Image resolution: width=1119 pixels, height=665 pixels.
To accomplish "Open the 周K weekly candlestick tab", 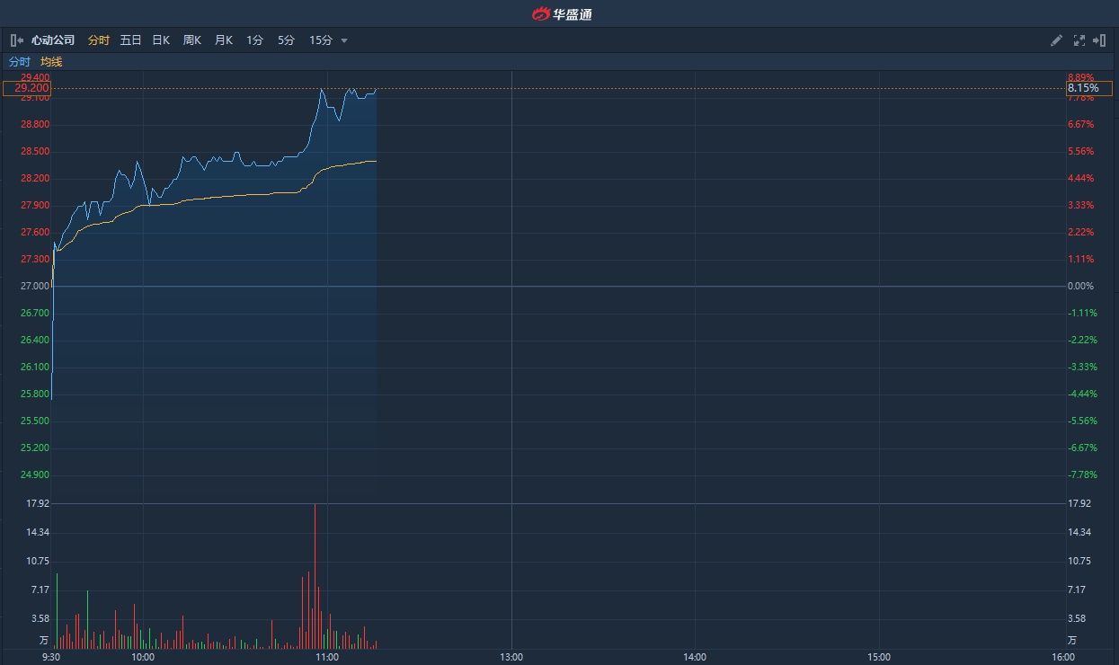I will point(192,40).
